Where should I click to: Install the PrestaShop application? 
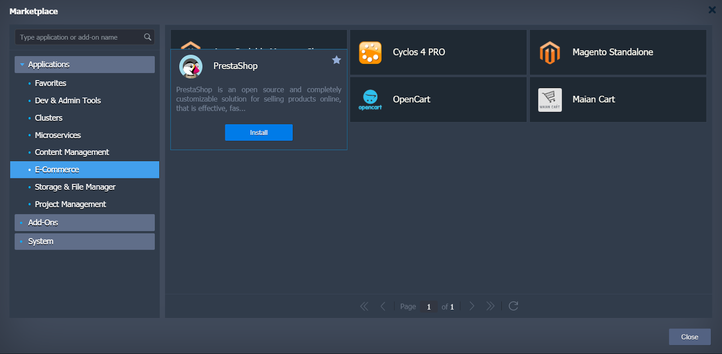[259, 133]
